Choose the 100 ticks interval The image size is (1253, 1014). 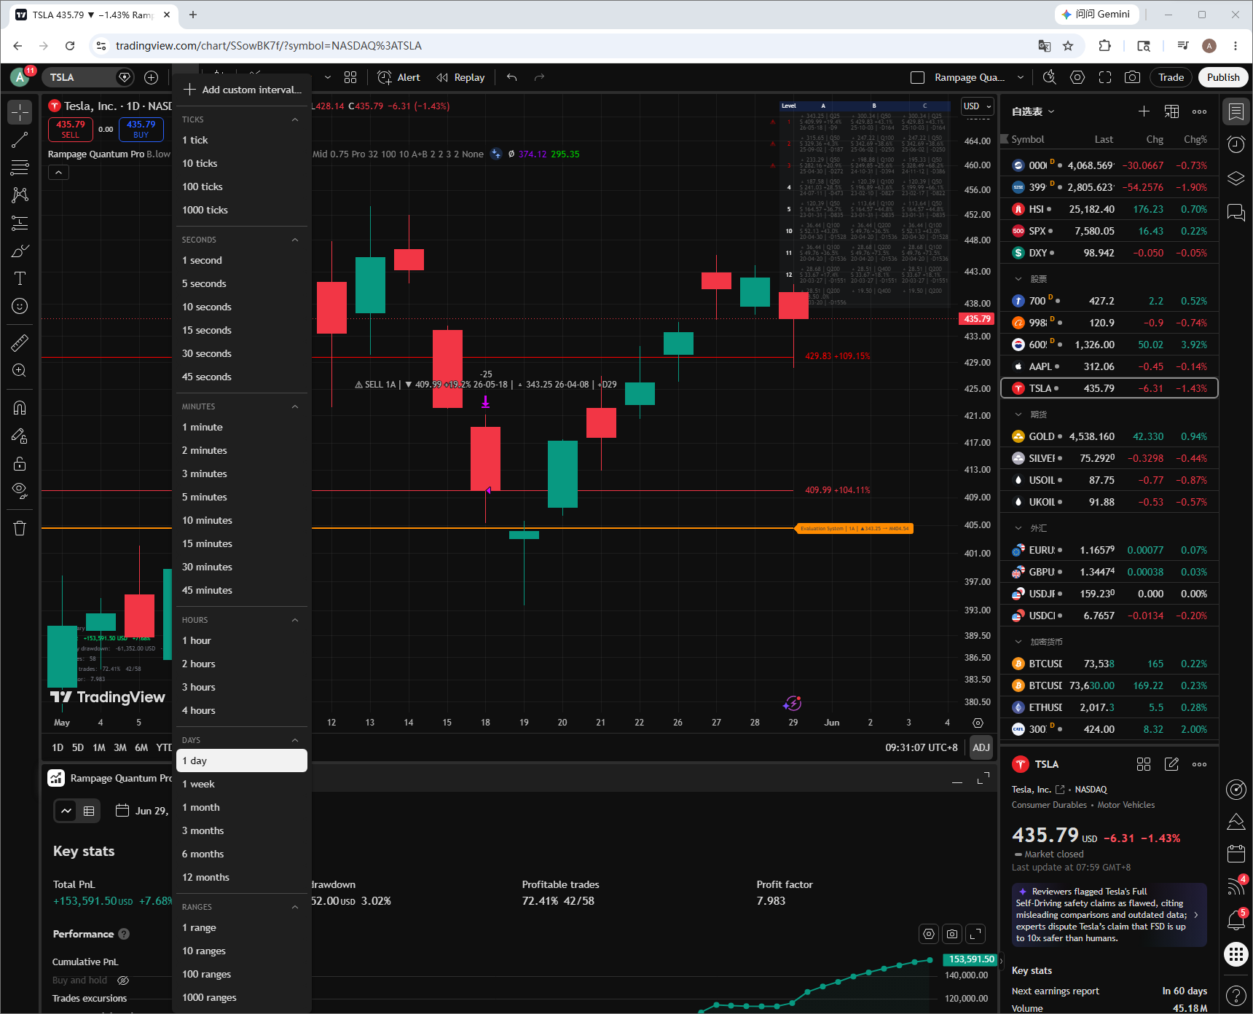tap(242, 186)
